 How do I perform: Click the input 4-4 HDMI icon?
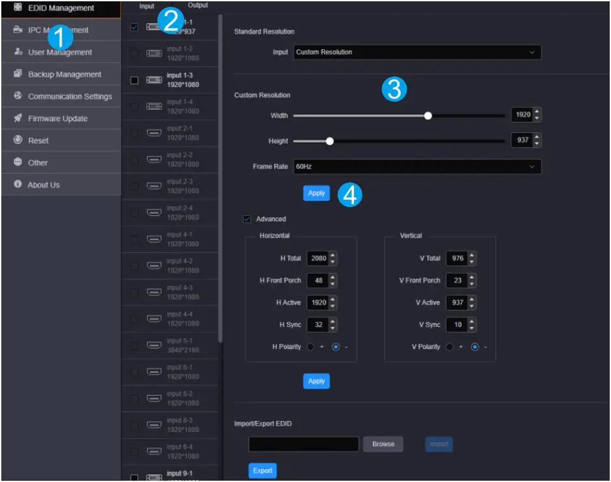(x=154, y=319)
